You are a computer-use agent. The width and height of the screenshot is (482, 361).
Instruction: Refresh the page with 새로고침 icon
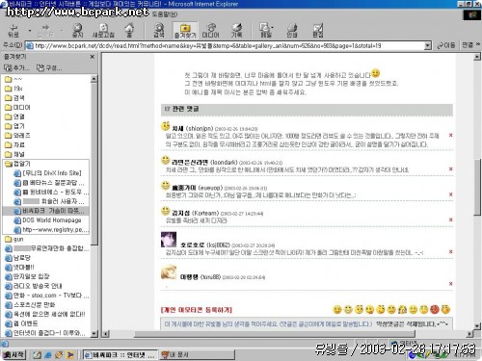coord(103,31)
